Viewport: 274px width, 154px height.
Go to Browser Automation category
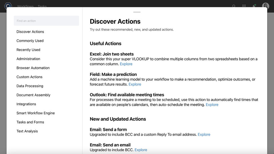tap(33, 68)
